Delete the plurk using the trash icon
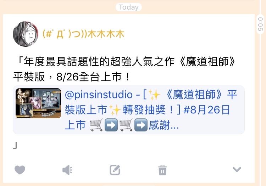The height and width of the screenshot is (186, 266). pyautogui.click(x=162, y=170)
